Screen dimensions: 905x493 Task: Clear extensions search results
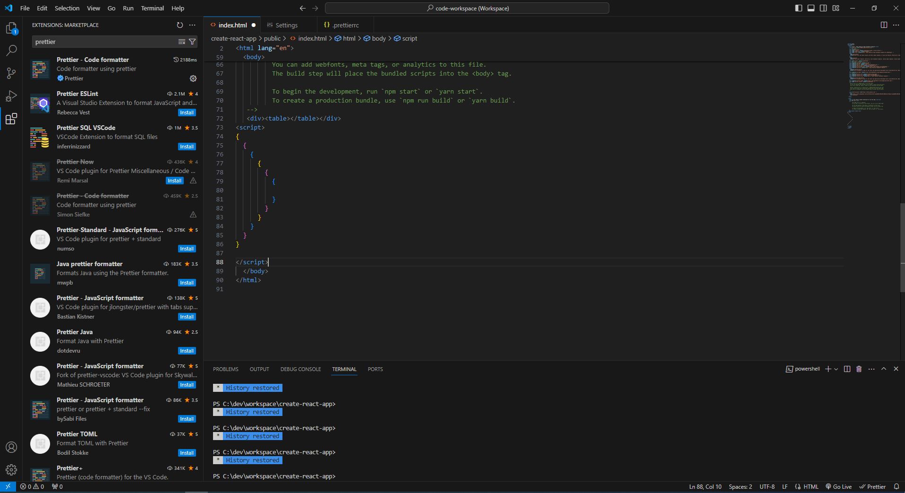coord(182,42)
